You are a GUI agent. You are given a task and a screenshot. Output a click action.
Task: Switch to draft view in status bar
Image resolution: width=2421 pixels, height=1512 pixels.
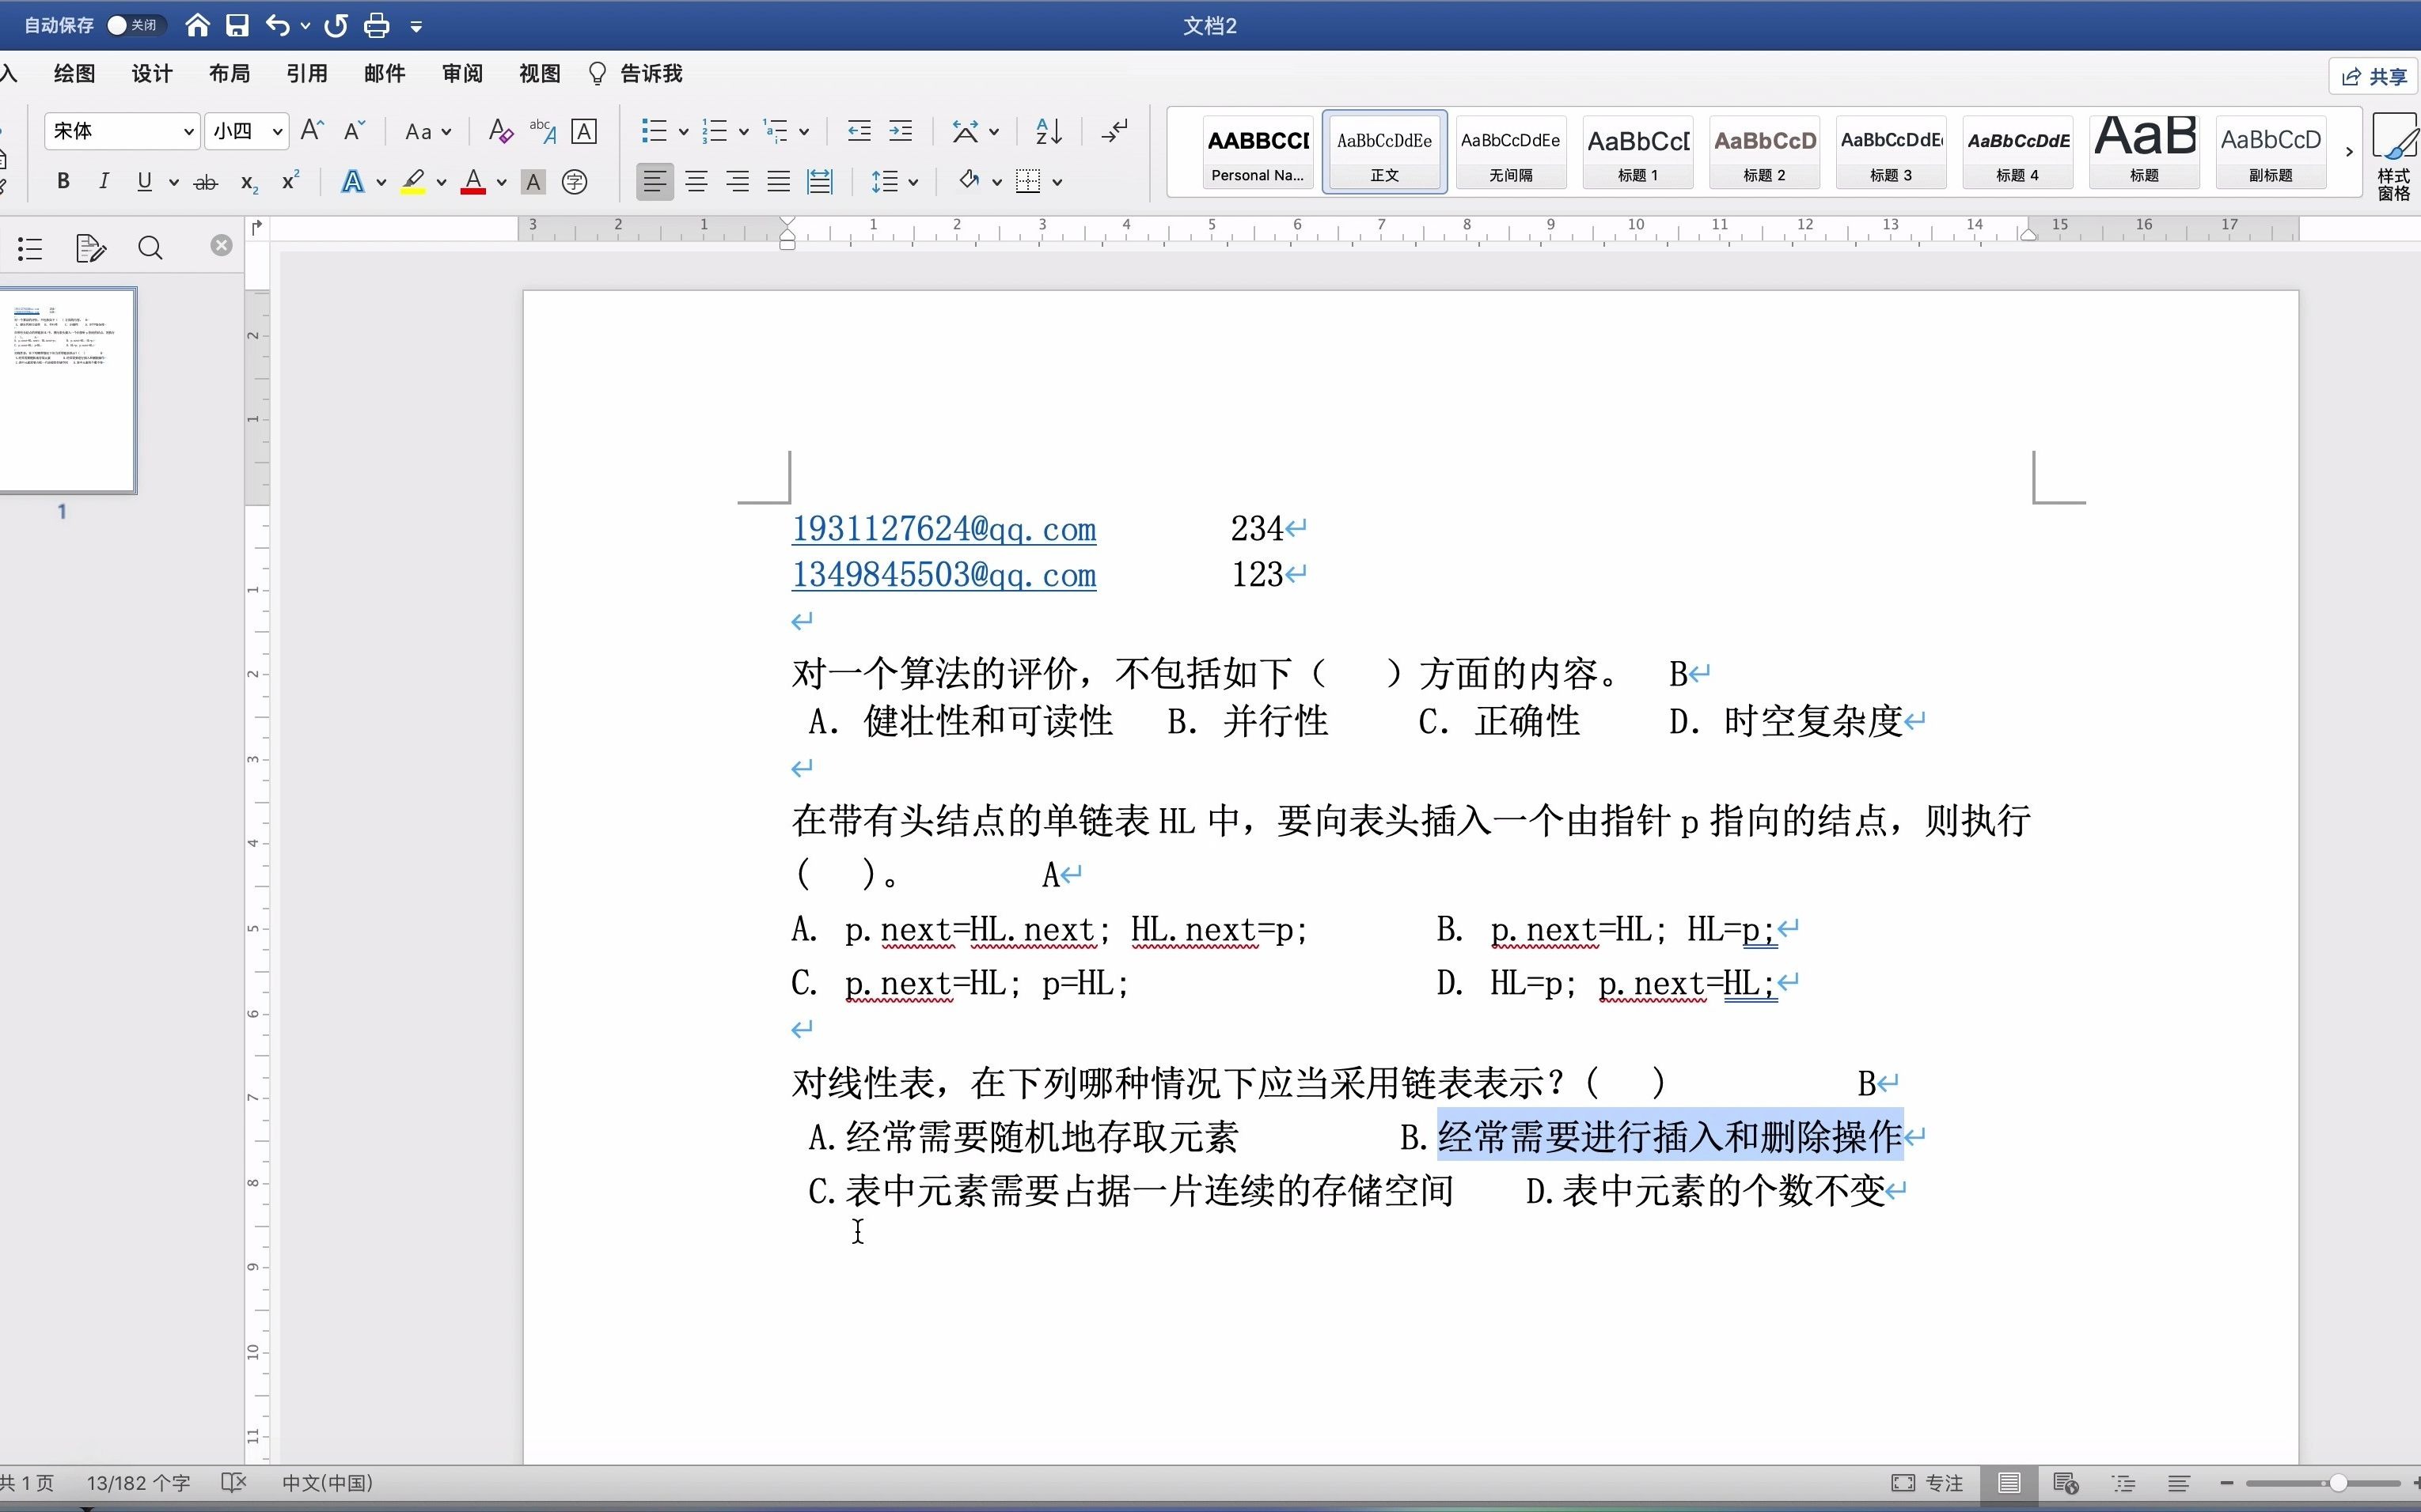(2179, 1483)
